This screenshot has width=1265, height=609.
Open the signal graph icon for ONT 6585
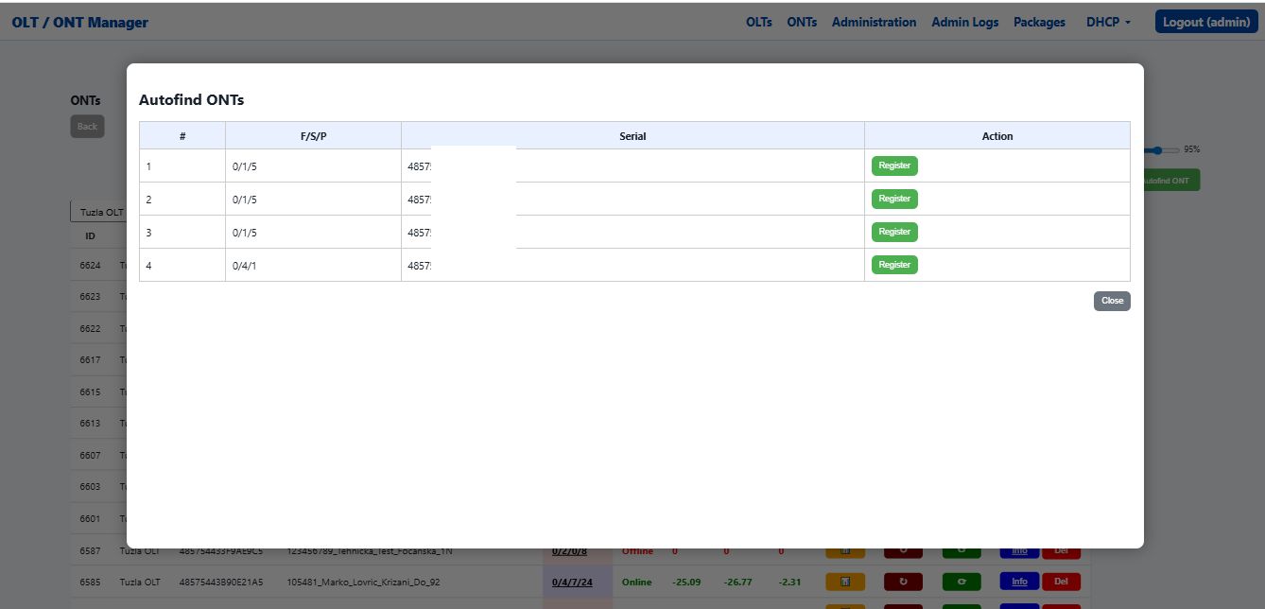844,582
